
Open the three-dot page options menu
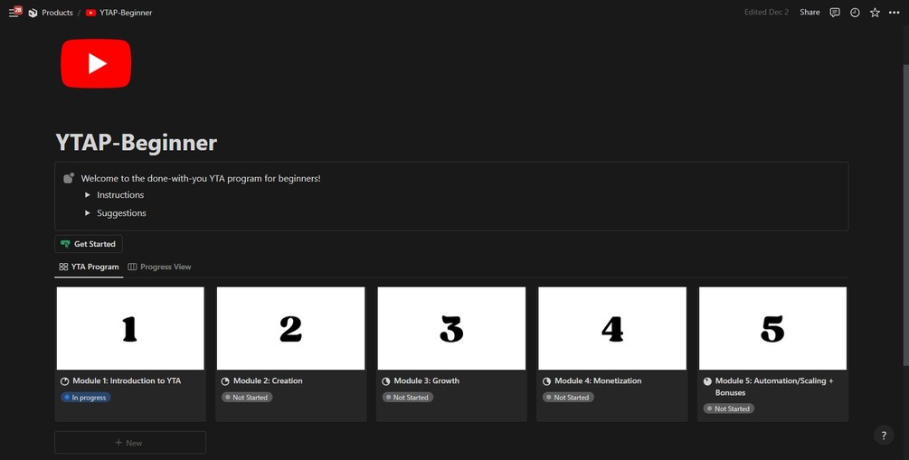(x=895, y=13)
